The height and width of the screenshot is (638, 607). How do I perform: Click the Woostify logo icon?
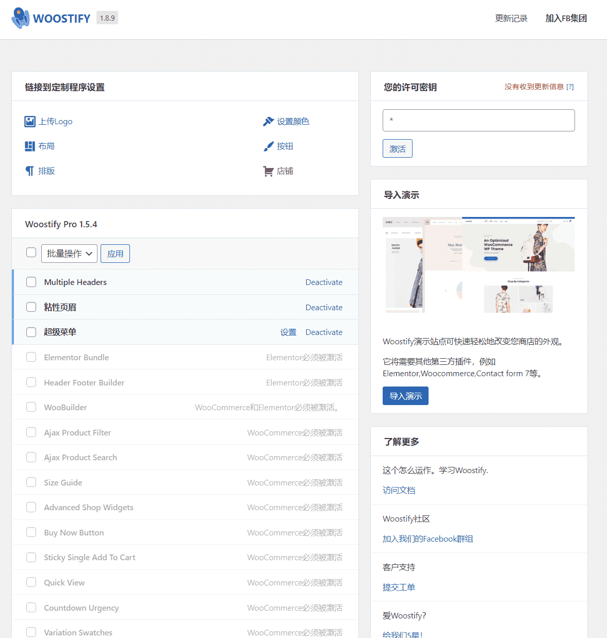tap(21, 18)
